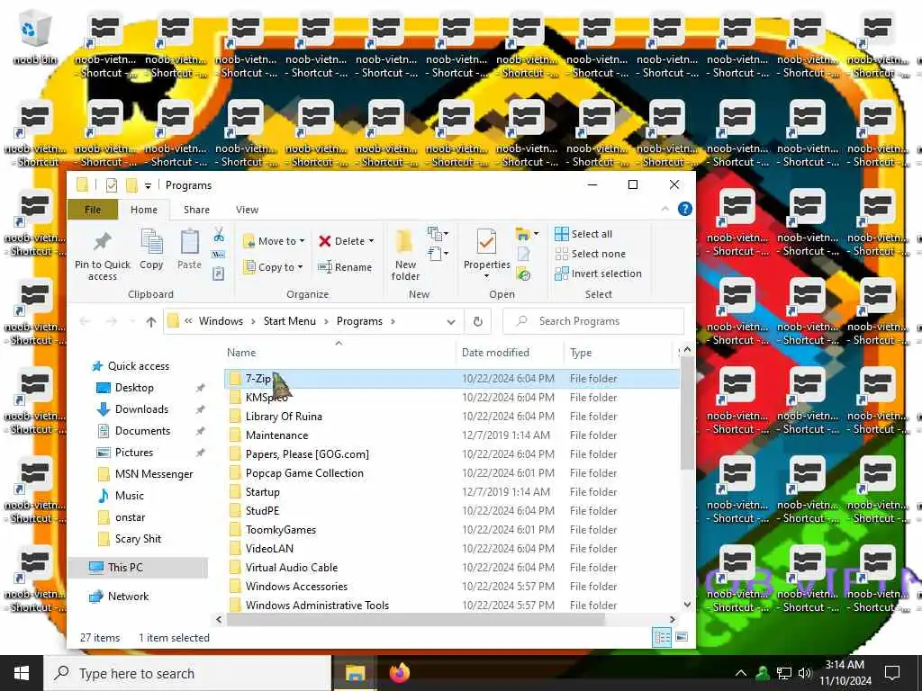
Task: Select Downloads in navigation pane
Action: click(x=141, y=409)
